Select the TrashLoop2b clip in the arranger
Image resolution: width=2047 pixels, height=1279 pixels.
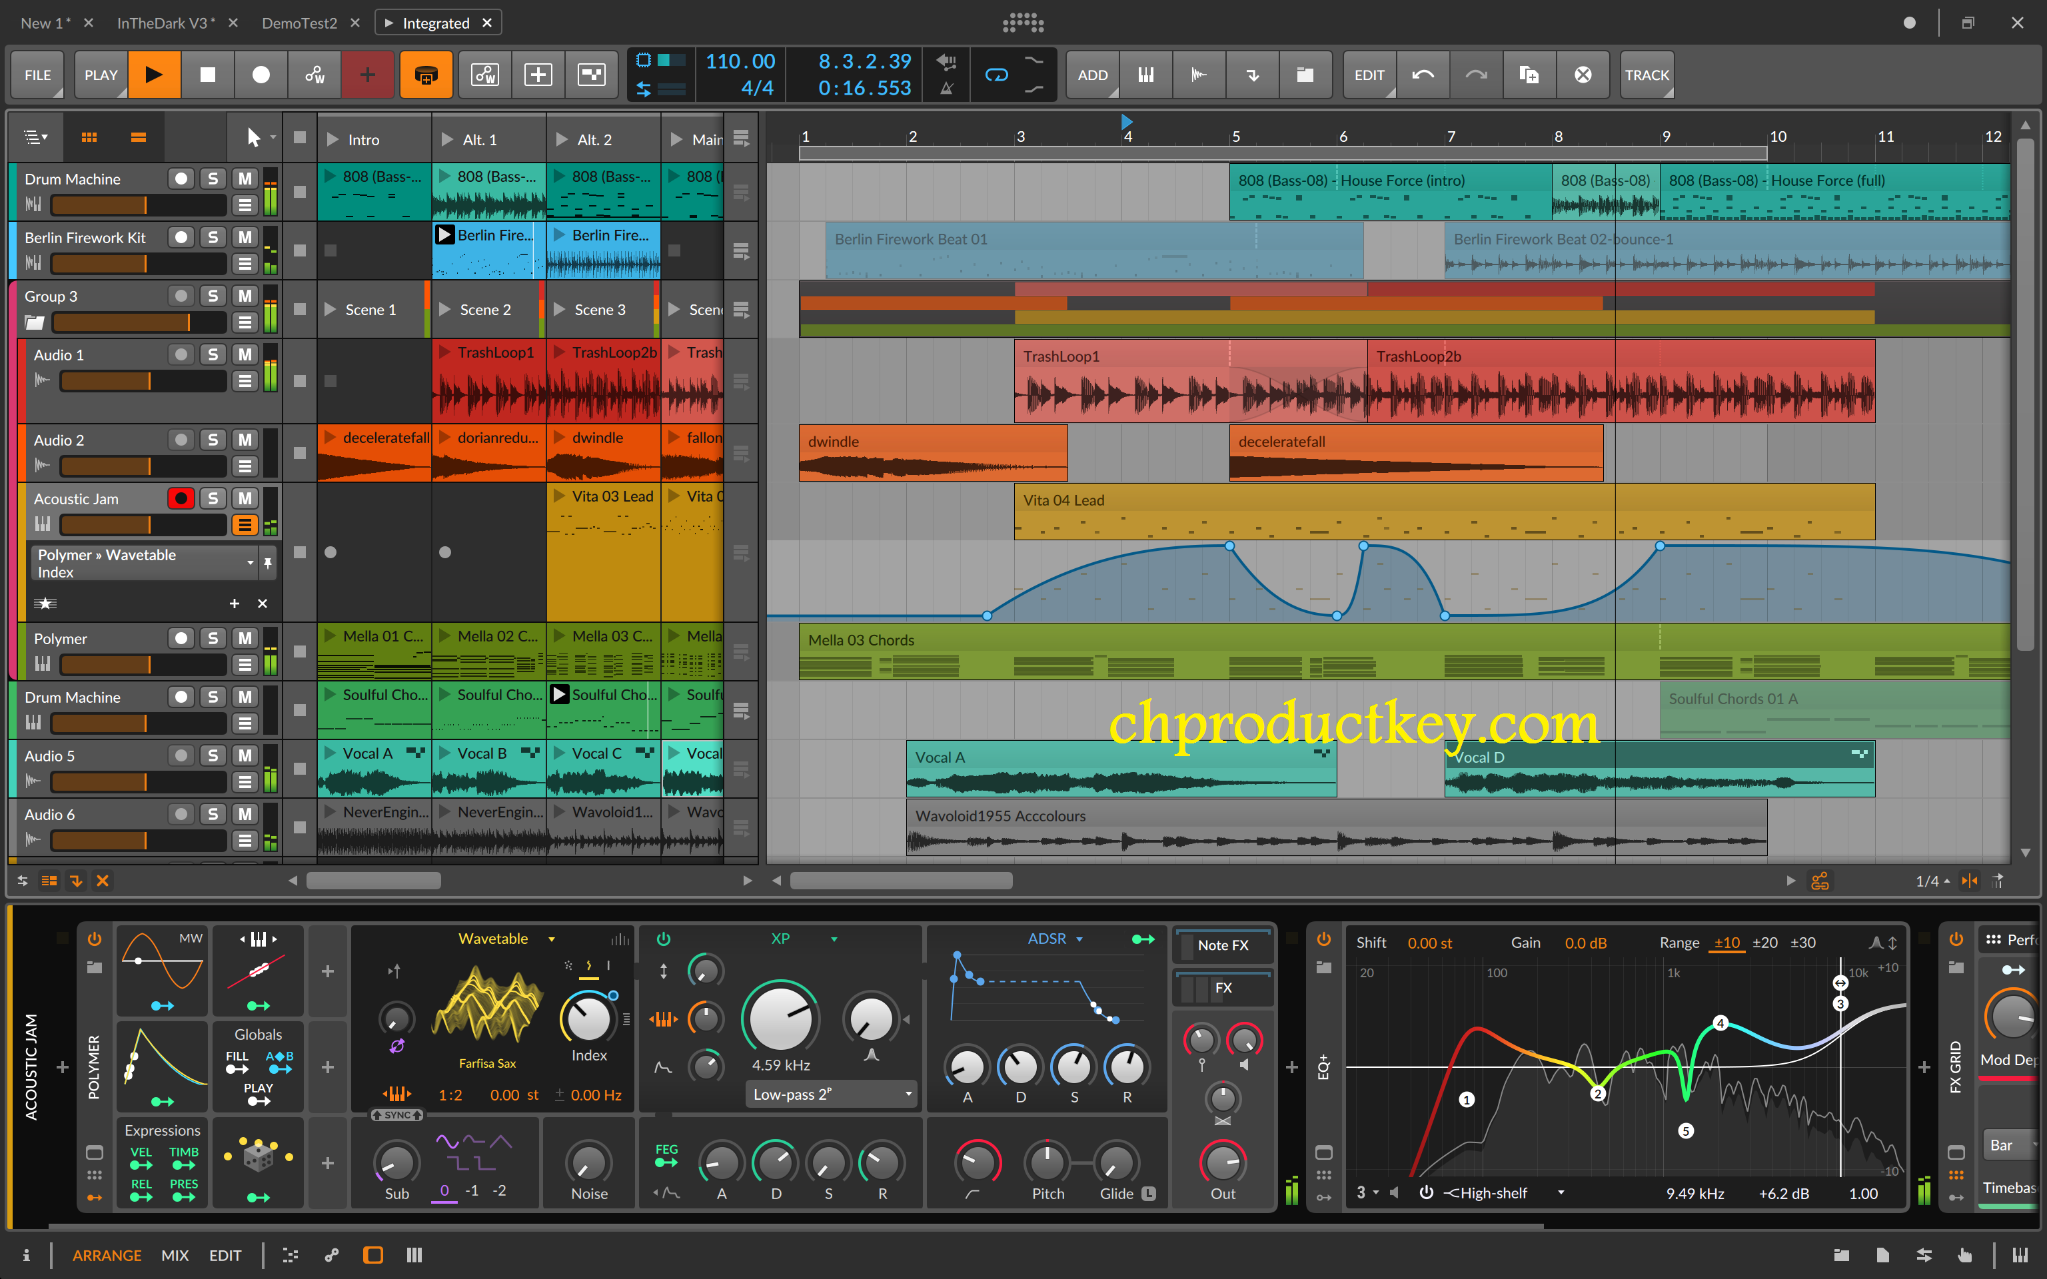click(x=1621, y=380)
